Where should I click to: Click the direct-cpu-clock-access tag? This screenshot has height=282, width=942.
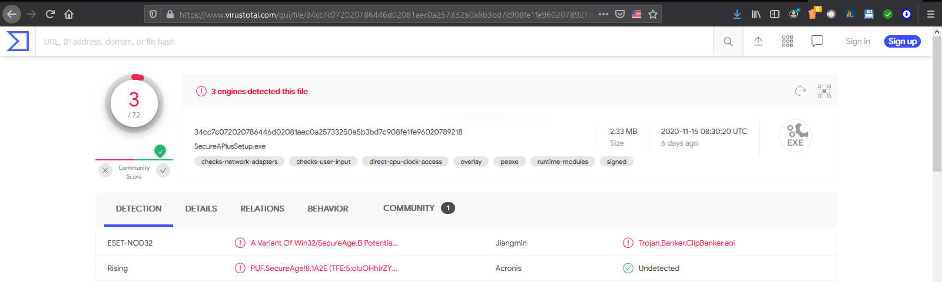[406, 162]
